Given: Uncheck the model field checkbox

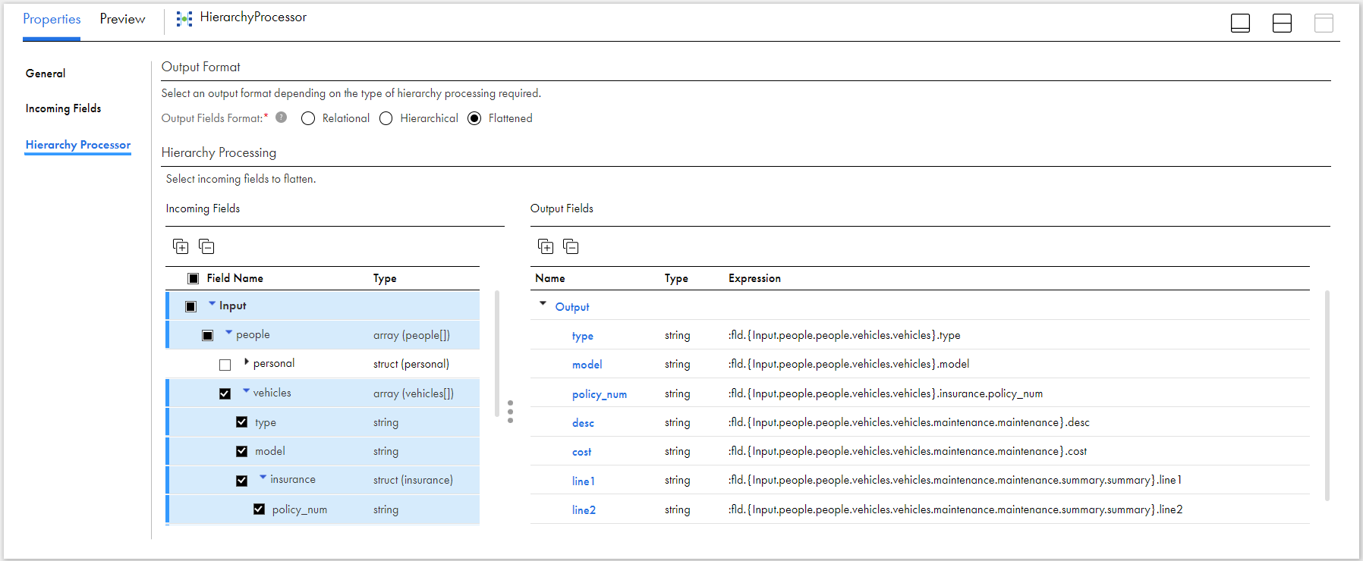Looking at the screenshot, I should point(242,451).
